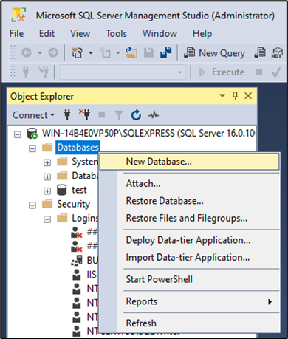Viewport: 288px width, 339px height.
Task: Click the Connect Object Explorer plug icon
Action: tap(67, 114)
